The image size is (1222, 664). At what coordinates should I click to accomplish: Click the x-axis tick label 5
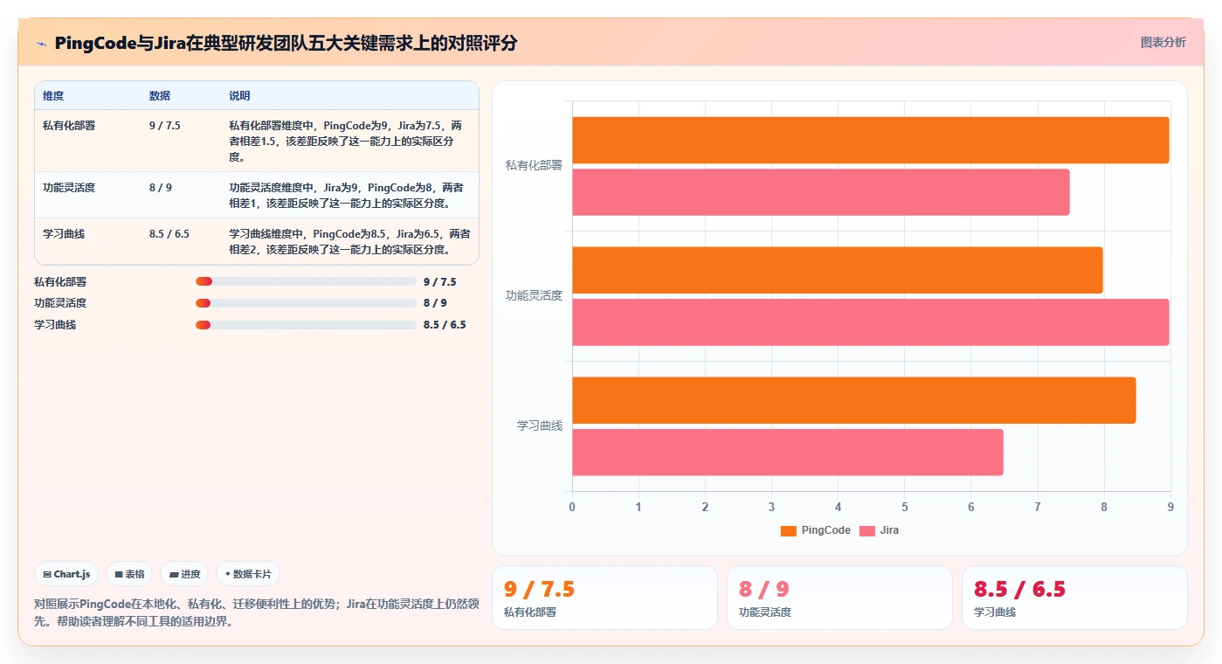point(904,507)
